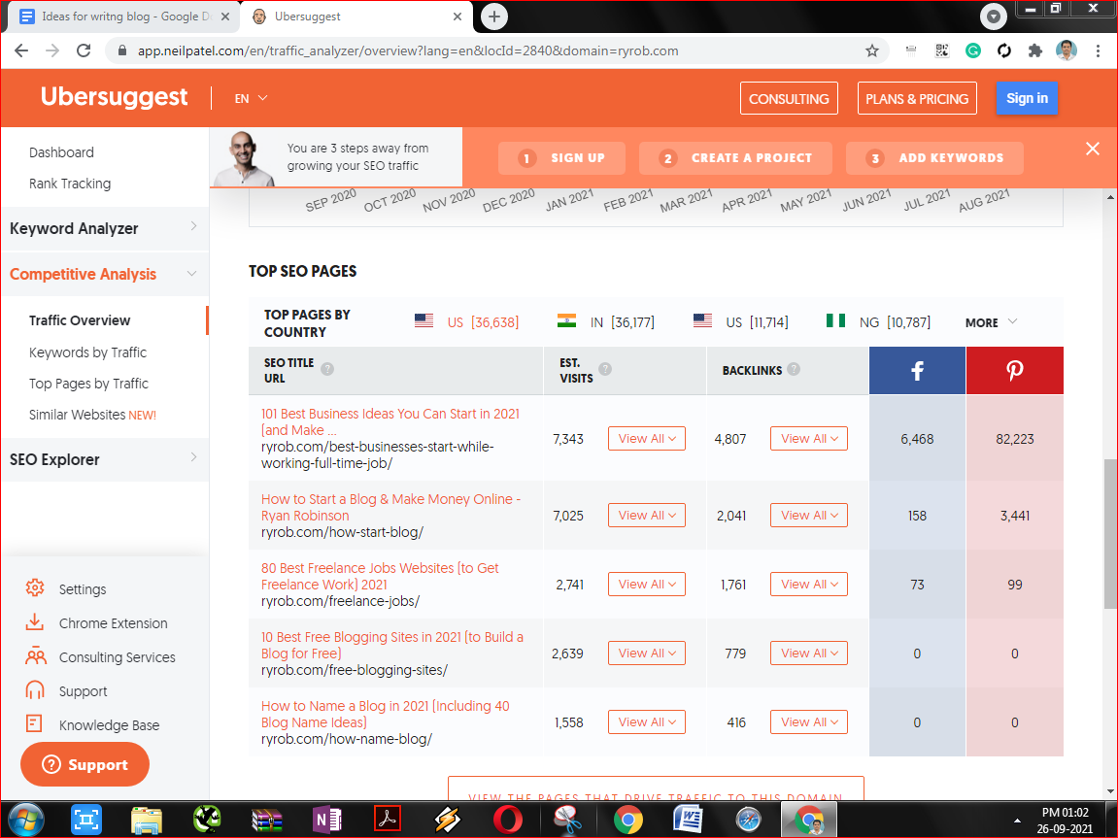Open Rank Tracking in the sidebar
Image resolution: width=1118 pixels, height=838 pixels.
70,184
